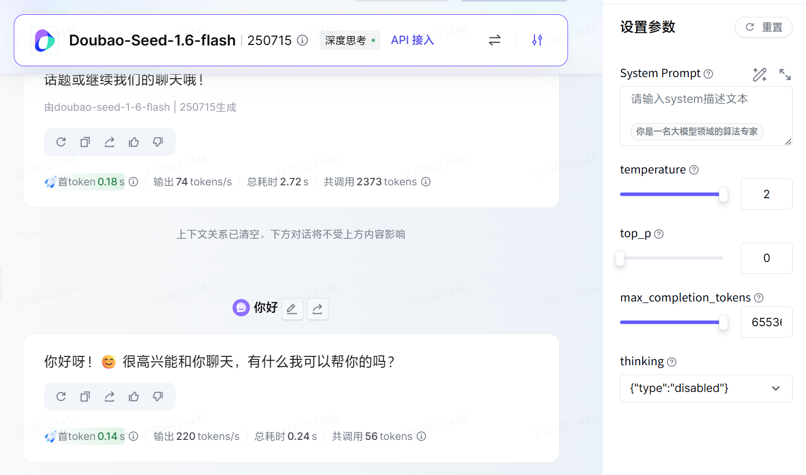Click the max_completion_tokens value field
Viewport: 806px width, 475px height.
[x=766, y=322]
